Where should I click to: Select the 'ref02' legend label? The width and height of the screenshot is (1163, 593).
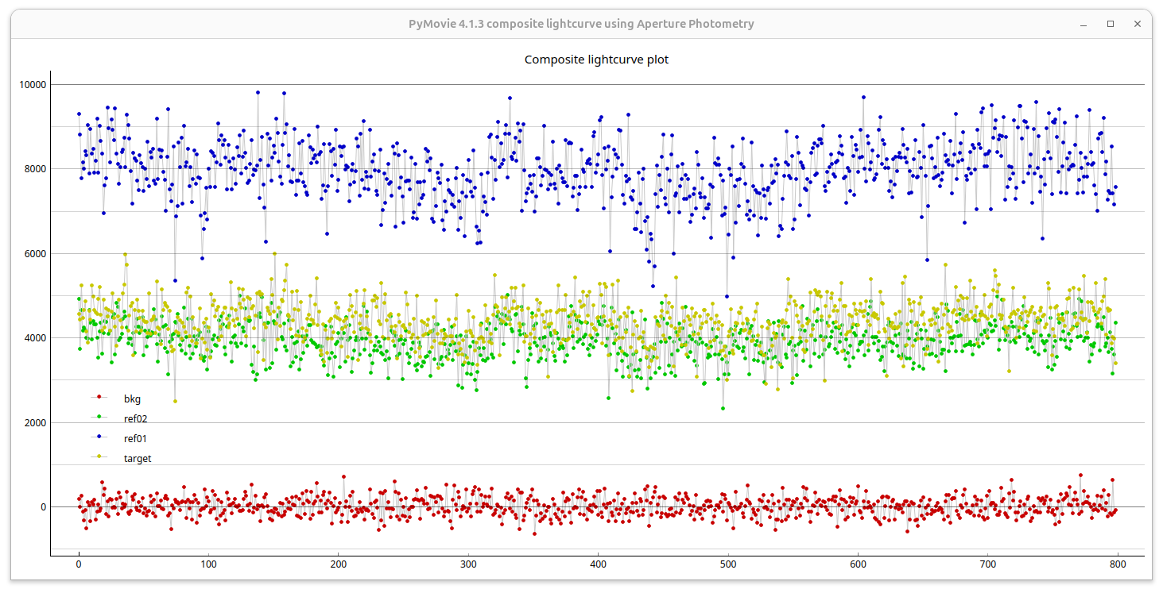coord(136,419)
